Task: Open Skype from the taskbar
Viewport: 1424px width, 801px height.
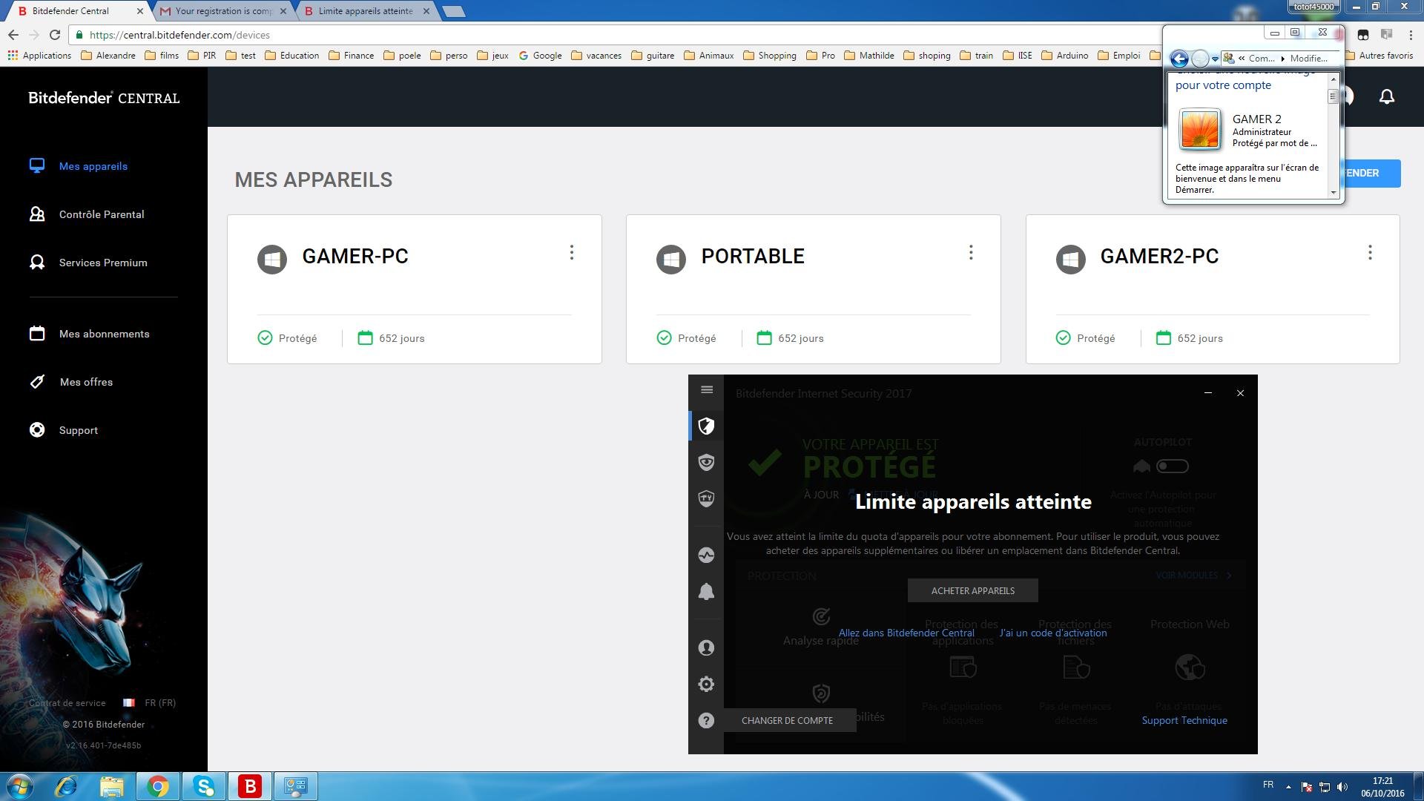Action: point(204,786)
